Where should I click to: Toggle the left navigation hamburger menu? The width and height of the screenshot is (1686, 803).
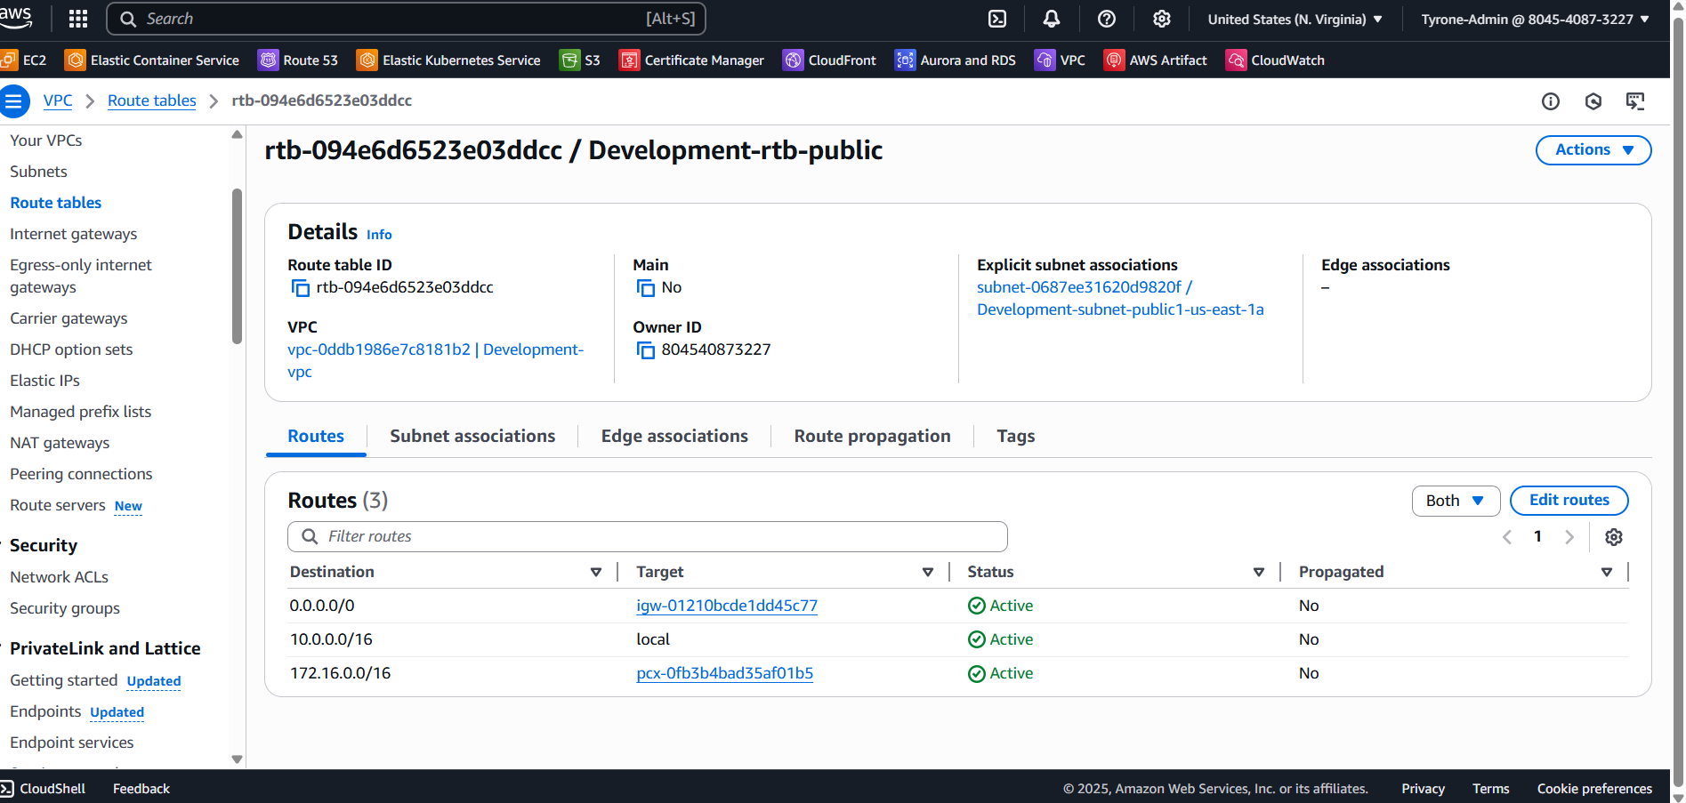pos(14,101)
